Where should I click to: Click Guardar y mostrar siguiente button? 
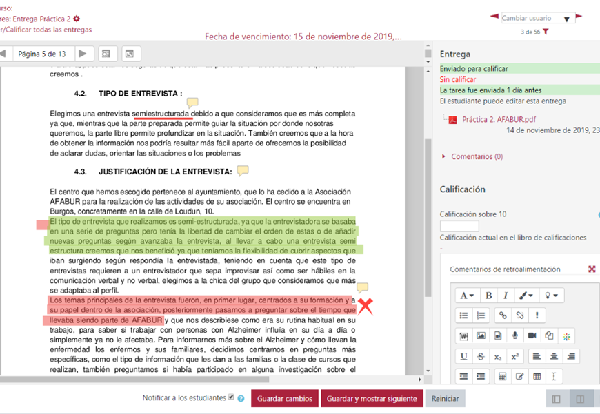(372, 399)
